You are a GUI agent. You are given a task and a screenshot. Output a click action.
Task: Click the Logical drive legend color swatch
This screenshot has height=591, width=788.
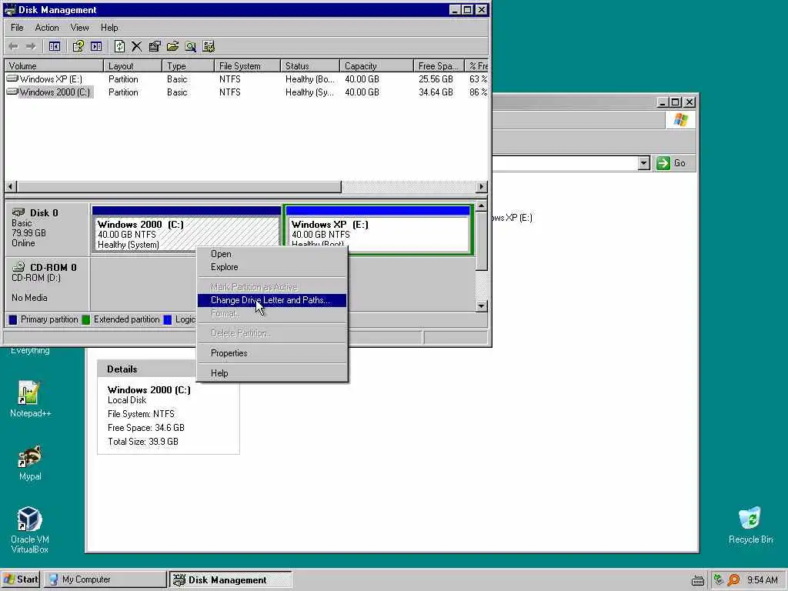click(x=168, y=319)
